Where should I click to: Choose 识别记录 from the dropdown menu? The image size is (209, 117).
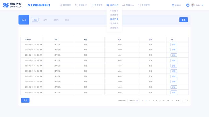click(114, 11)
